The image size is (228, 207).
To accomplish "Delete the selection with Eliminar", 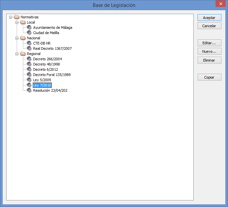I will [x=209, y=60].
